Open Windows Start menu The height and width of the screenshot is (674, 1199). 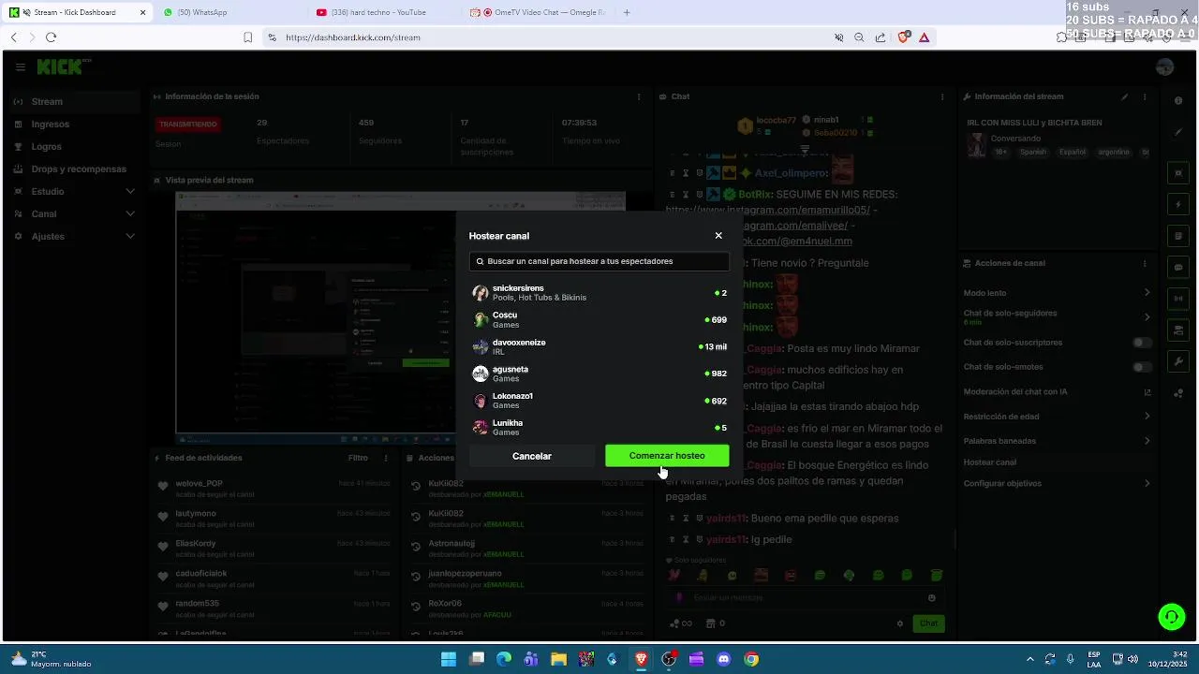(x=449, y=659)
